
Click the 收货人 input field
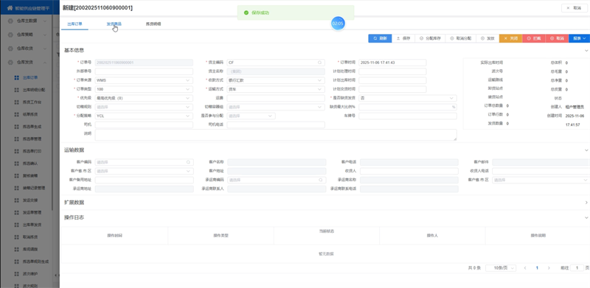pyautogui.click(x=409, y=172)
